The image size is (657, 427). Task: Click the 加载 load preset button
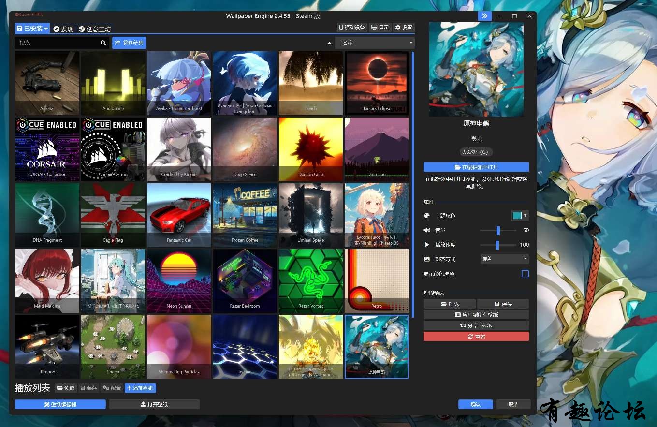pos(450,304)
